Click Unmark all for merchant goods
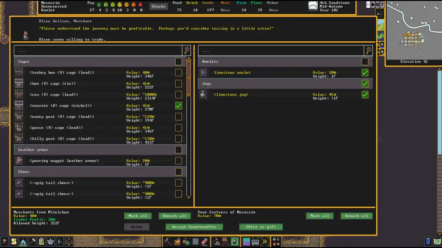The image size is (442, 248). pyautogui.click(x=174, y=216)
